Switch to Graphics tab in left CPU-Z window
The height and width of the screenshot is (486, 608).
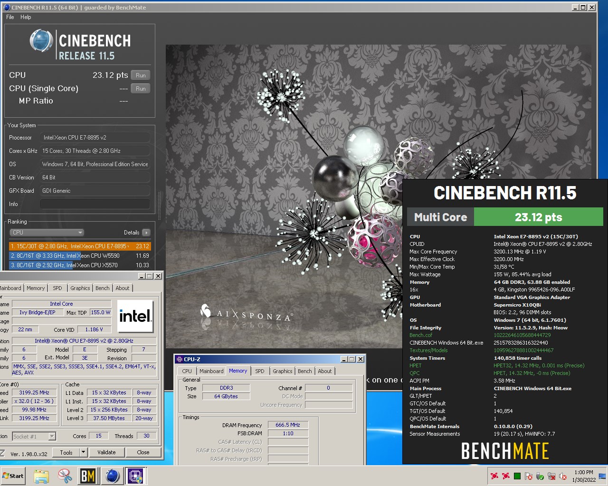80,288
